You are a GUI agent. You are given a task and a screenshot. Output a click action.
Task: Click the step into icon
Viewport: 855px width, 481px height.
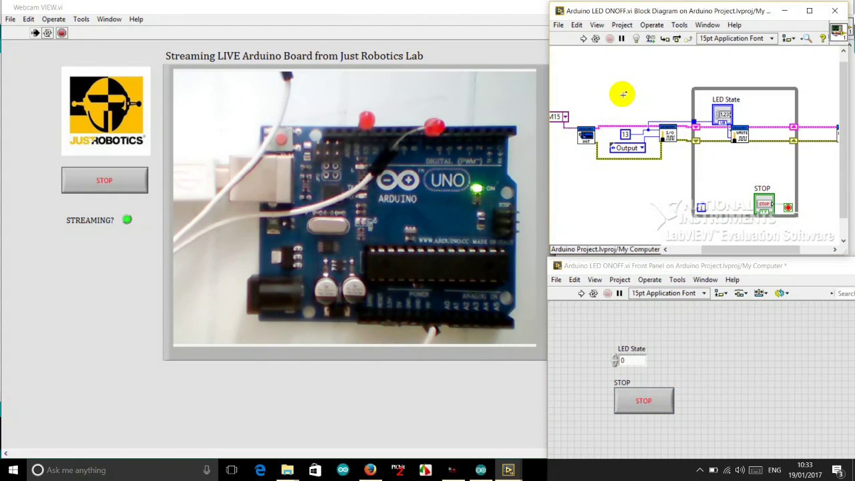coord(665,39)
